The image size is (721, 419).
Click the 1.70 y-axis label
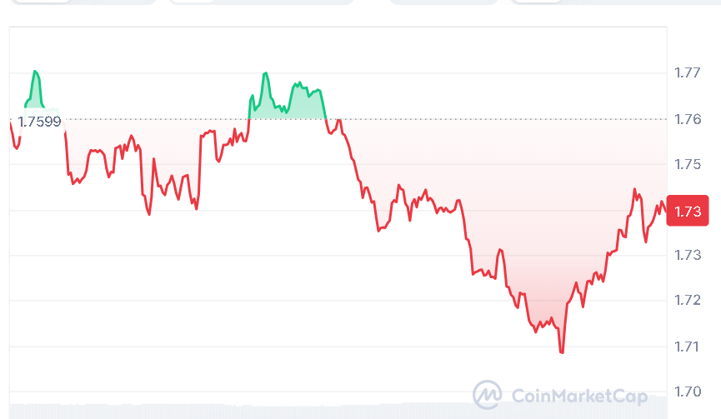(x=687, y=391)
